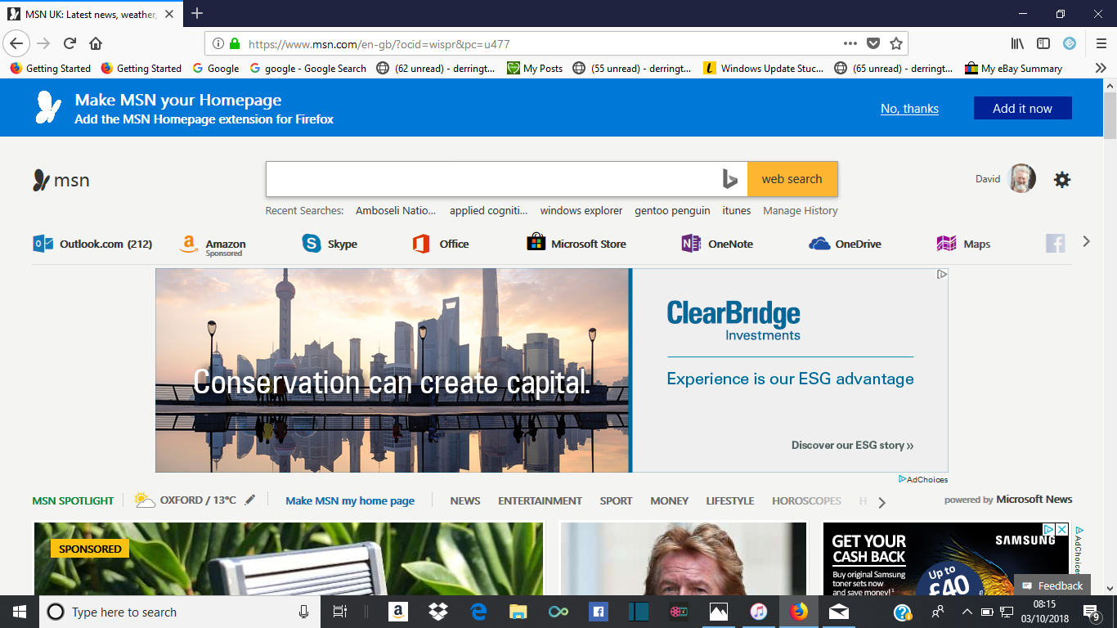
Task: Select the ENTERTAINMENT category tab
Action: [540, 500]
